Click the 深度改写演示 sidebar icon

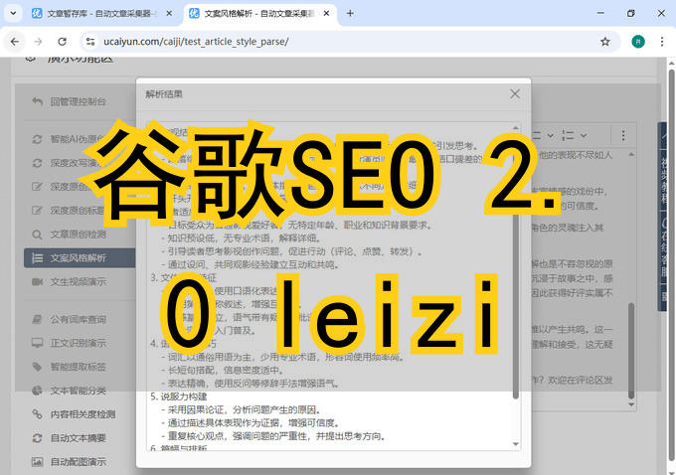37,163
